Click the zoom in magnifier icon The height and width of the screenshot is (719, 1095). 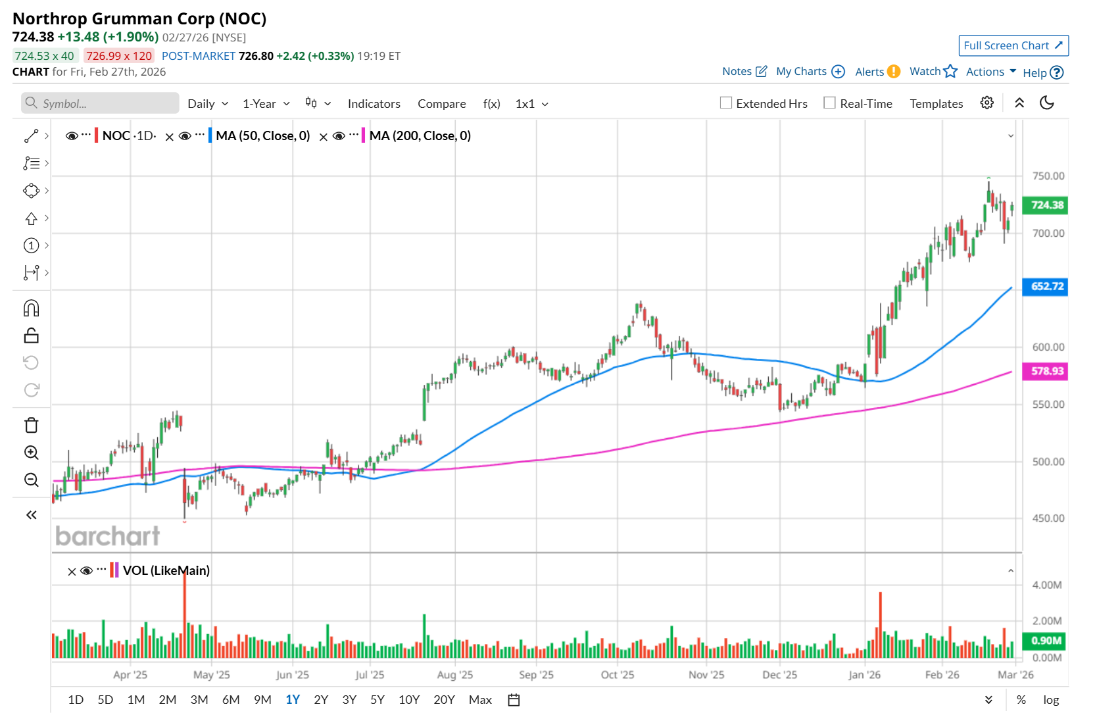31,453
